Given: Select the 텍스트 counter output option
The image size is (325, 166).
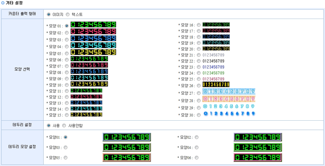Looking at the screenshot, I should pyautogui.click(x=68, y=15).
